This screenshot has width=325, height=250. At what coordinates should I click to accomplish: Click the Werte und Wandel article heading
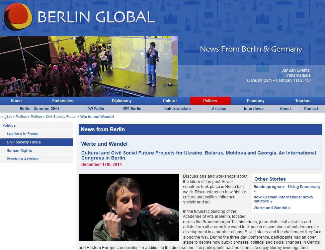pyautogui.click(x=104, y=144)
